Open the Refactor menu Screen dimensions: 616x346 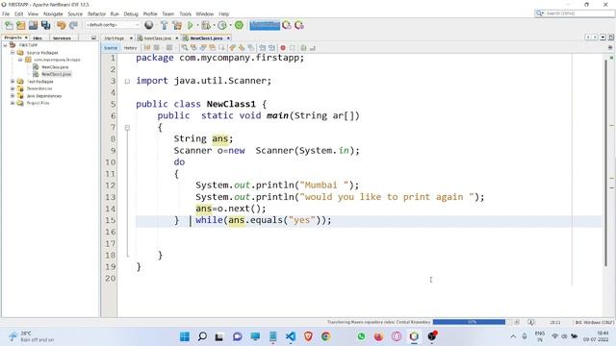[x=96, y=13]
